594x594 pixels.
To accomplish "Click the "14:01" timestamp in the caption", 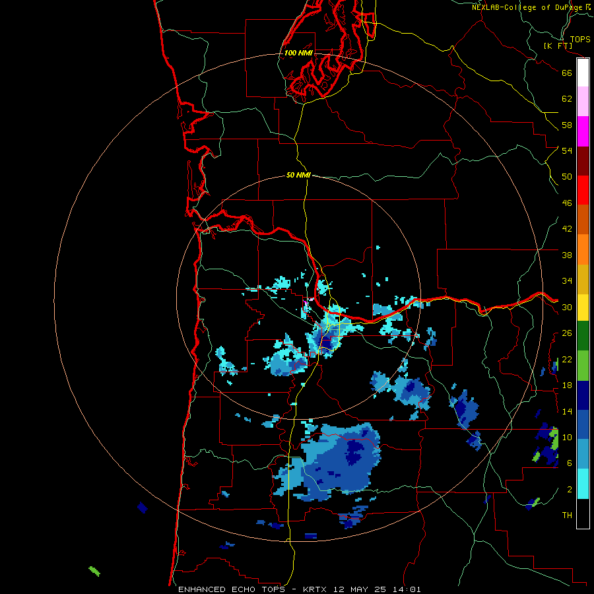I will pyautogui.click(x=407, y=589).
